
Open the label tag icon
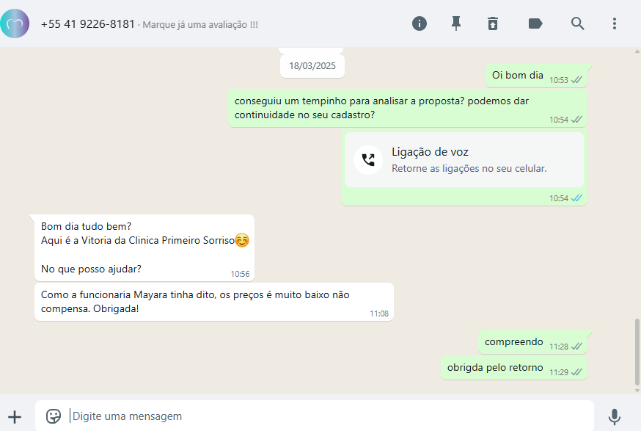pos(535,23)
